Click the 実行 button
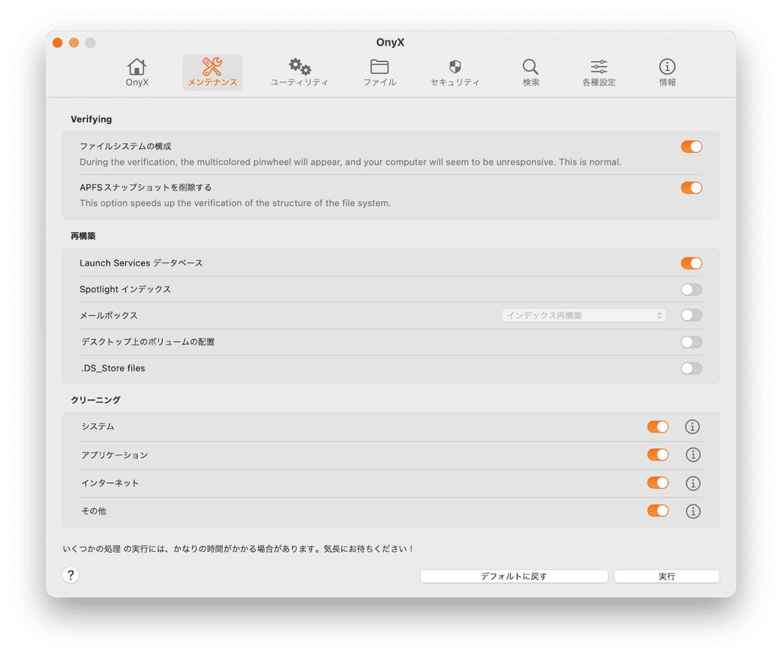The height and width of the screenshot is (658, 782). [x=666, y=576]
